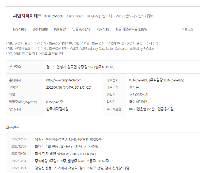203x173 pixels.
Task: Click the 연혁 link in the 최근연혁 heading
Action: click(16, 127)
